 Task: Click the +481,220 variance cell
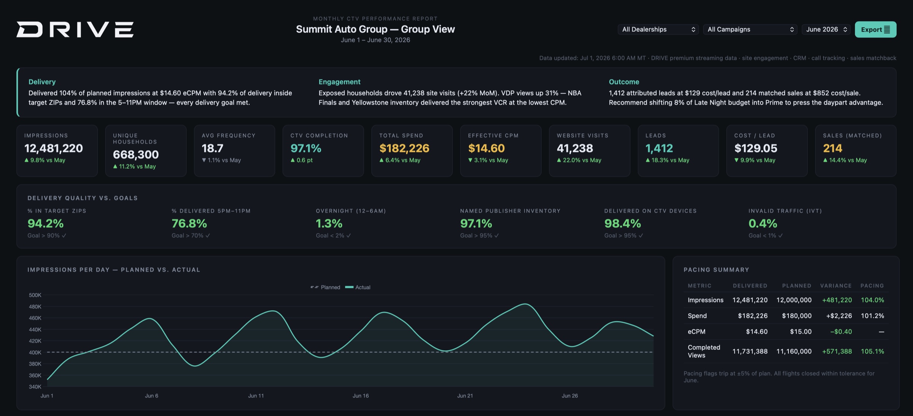pos(837,300)
